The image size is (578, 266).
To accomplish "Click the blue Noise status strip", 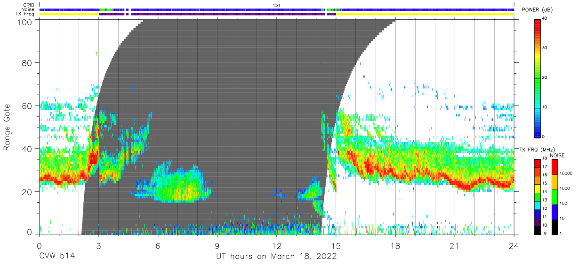I will click(x=277, y=9).
